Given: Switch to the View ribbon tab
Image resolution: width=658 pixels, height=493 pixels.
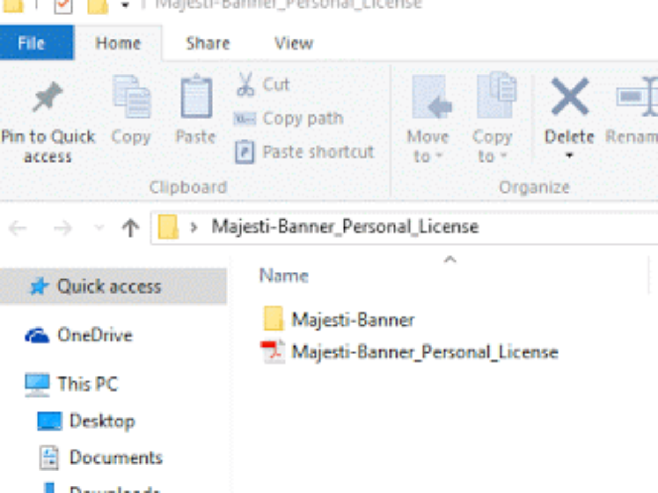Looking at the screenshot, I should tap(293, 43).
